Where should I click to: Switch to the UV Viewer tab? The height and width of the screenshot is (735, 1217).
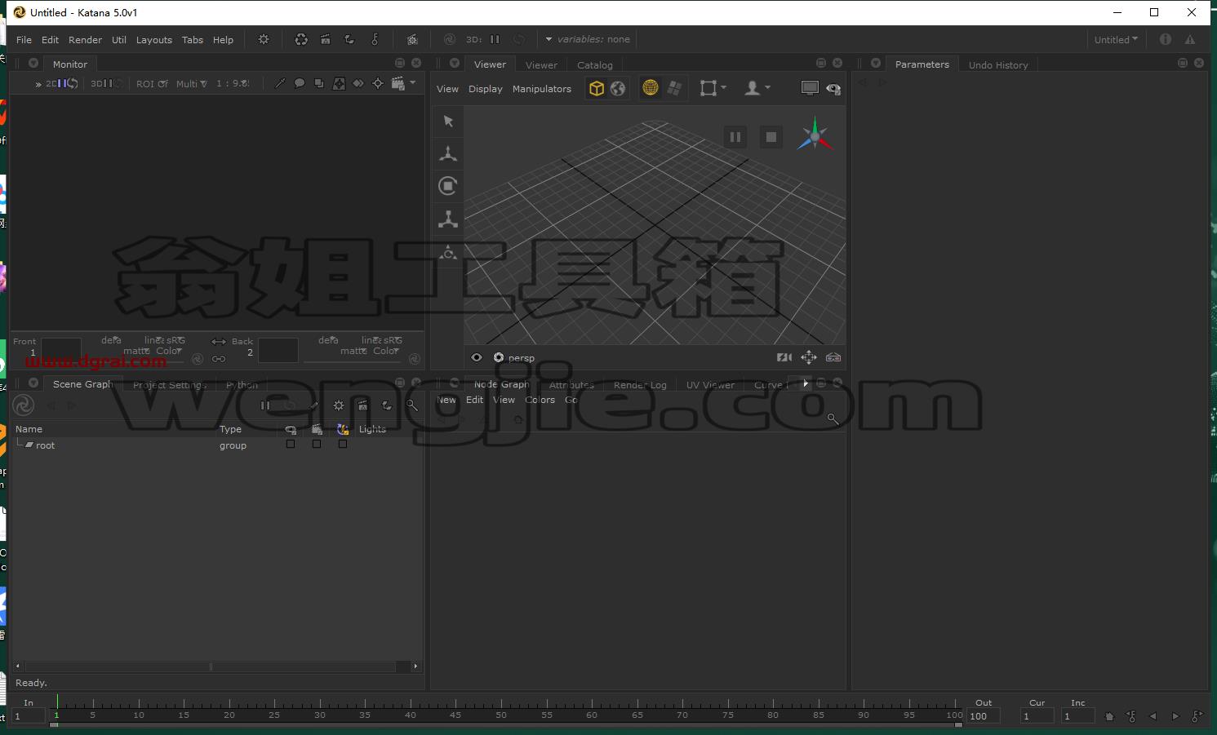pos(710,385)
